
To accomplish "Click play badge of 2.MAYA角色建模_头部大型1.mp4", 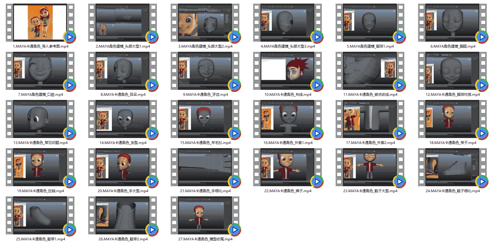I will point(152,37).
